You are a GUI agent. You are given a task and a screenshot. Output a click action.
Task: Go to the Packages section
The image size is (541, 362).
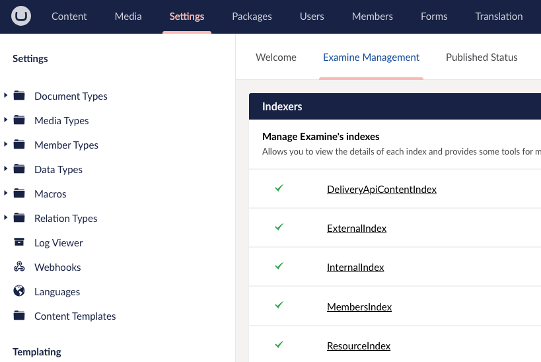pos(252,17)
